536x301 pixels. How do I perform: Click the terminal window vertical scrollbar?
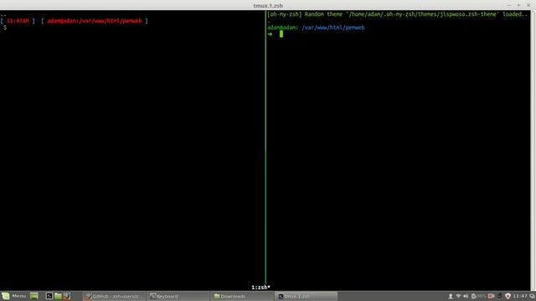533,150
